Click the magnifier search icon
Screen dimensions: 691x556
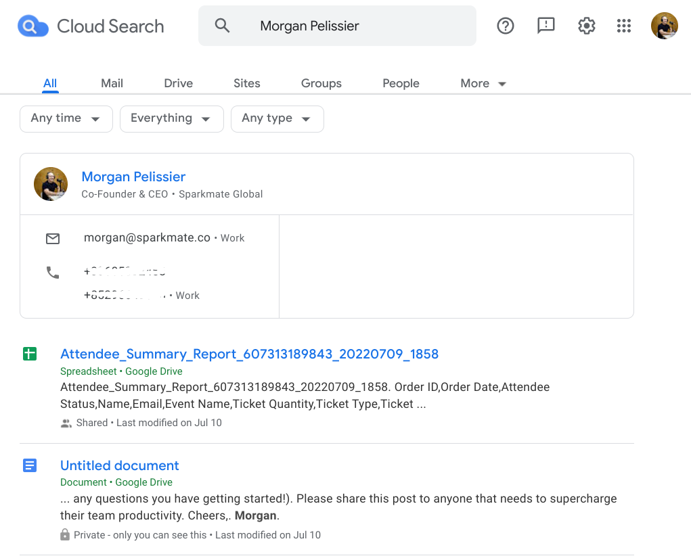(222, 26)
